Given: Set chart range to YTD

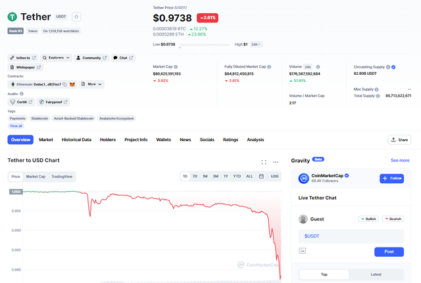Looking at the screenshot, I should 237,177.
